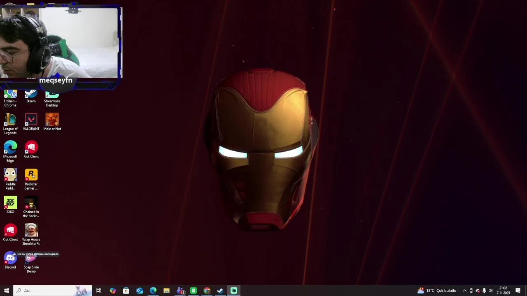
Task: Select the Microsoft Edge desktop shortcut
Action: click(x=10, y=151)
